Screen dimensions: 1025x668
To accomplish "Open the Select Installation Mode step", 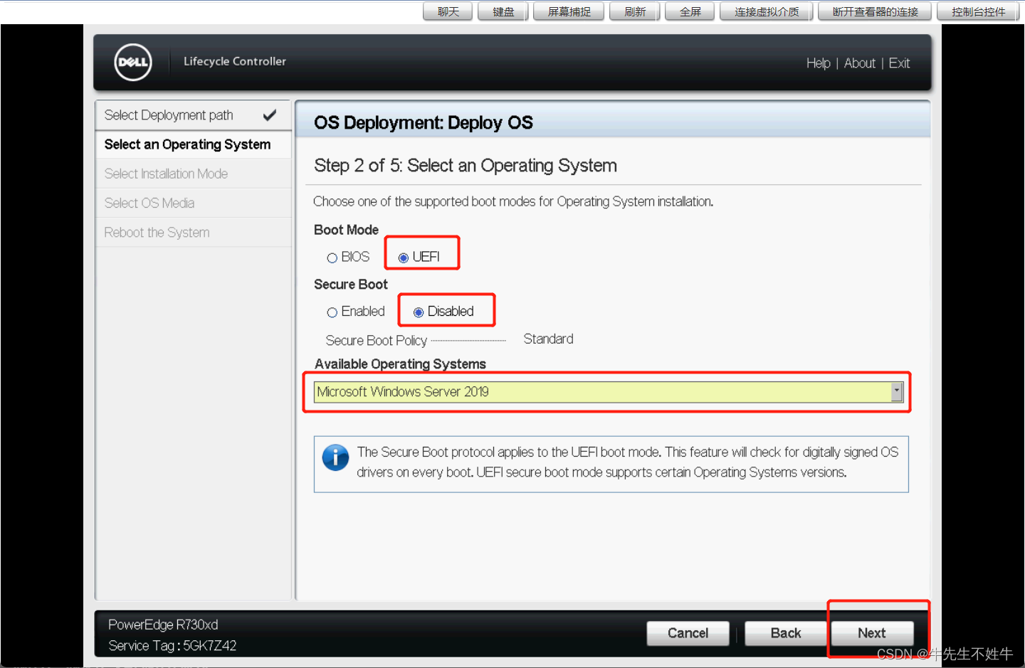I will (193, 174).
